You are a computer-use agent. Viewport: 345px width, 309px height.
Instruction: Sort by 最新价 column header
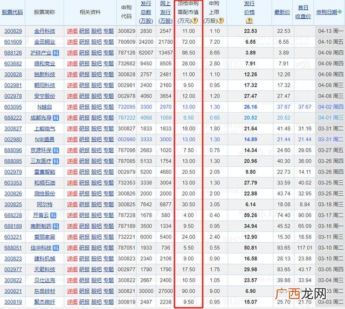pyautogui.click(x=282, y=12)
